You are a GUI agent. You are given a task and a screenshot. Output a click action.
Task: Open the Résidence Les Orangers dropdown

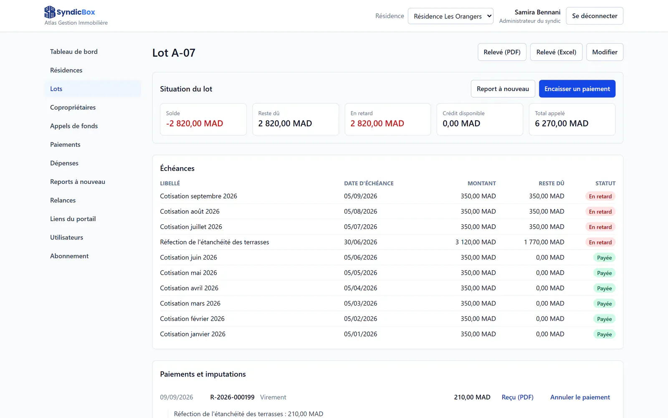pos(450,16)
